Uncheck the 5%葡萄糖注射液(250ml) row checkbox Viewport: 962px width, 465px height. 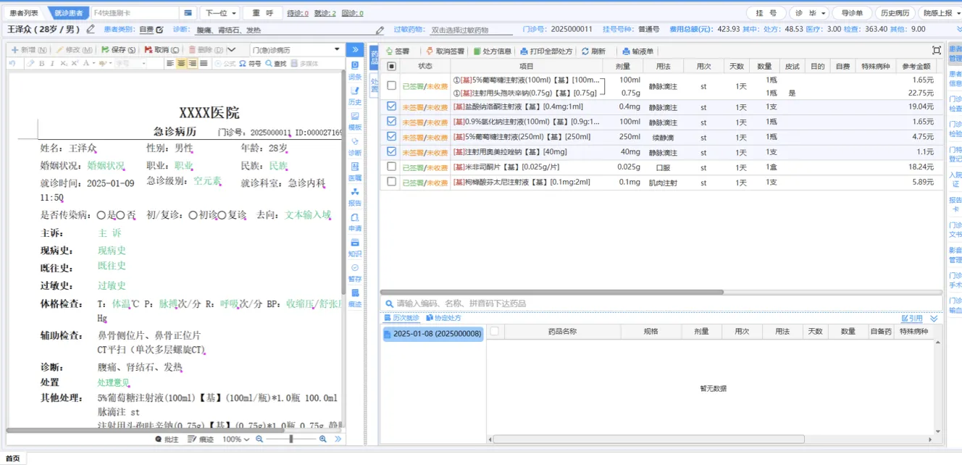(391, 136)
